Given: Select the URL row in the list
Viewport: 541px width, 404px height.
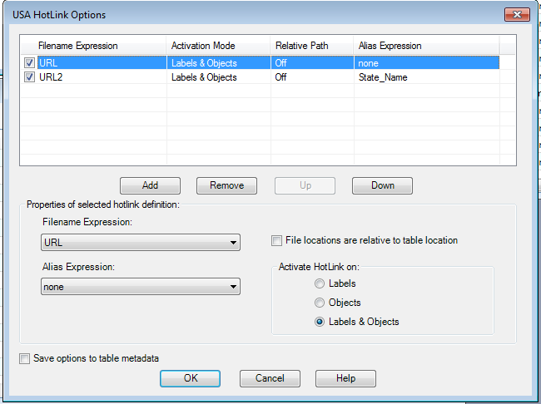Looking at the screenshot, I should click(x=261, y=62).
